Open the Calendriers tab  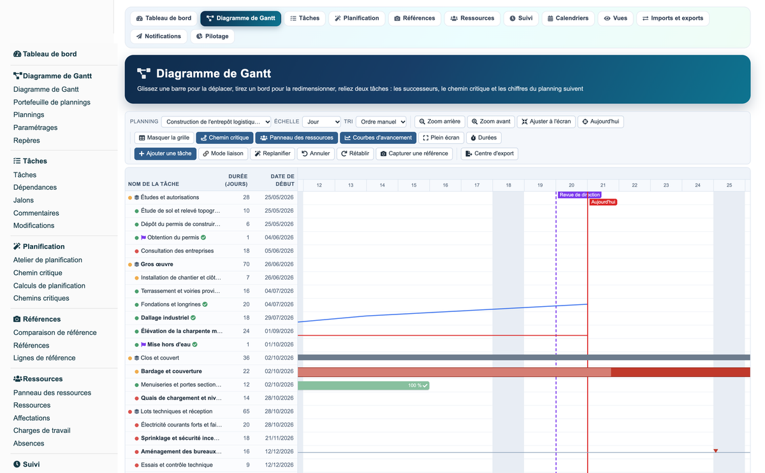[568, 18]
